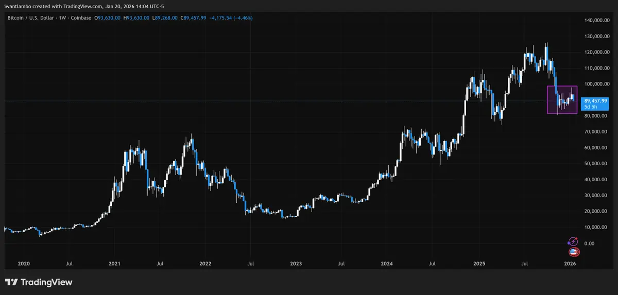The width and height of the screenshot is (618, 295).
Task: Click the 2021 label on the time axis
Action: pyautogui.click(x=114, y=264)
